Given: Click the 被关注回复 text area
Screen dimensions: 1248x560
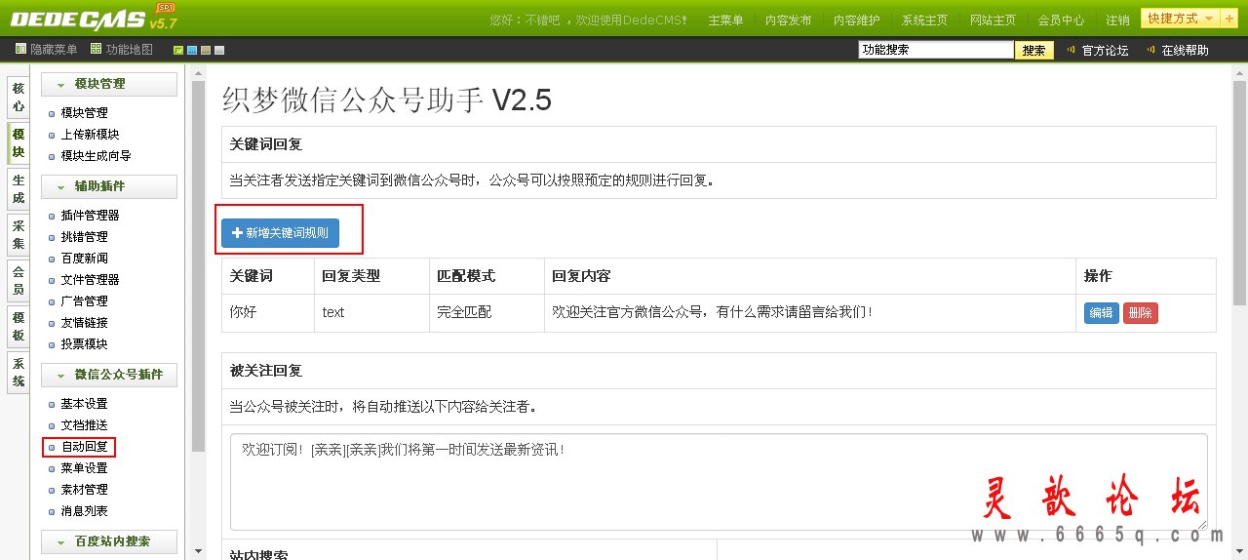Looking at the screenshot, I should pos(719,482).
